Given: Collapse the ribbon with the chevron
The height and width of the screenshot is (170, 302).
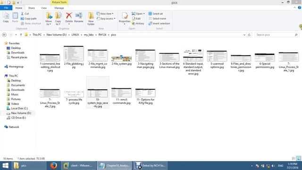Looking at the screenshot, I should click(294, 8).
